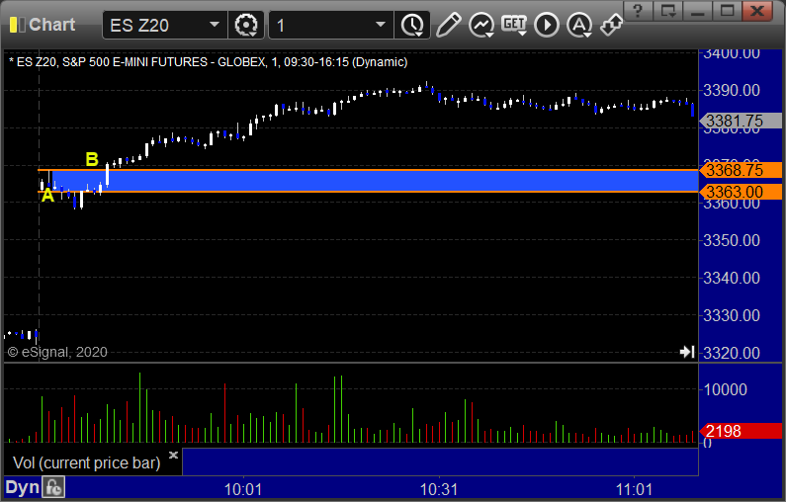
Task: Click the 10000 volume axis label
Action: [726, 389]
